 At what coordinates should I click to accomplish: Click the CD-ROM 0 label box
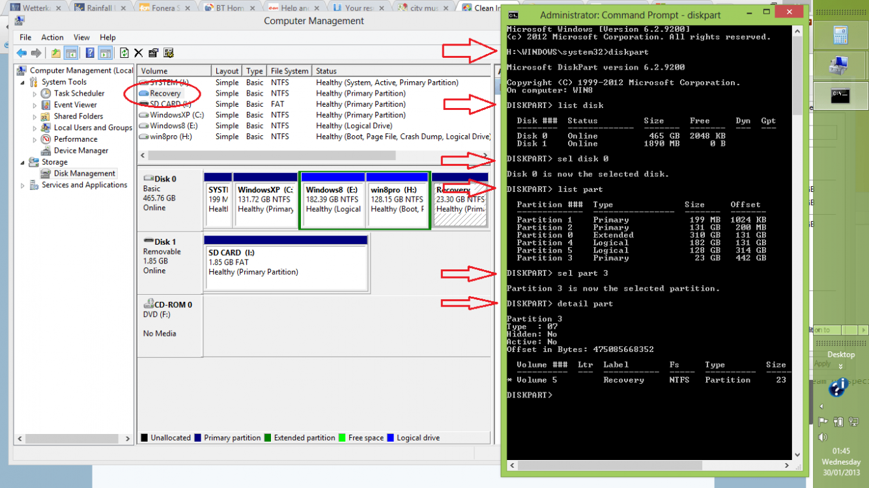[169, 325]
